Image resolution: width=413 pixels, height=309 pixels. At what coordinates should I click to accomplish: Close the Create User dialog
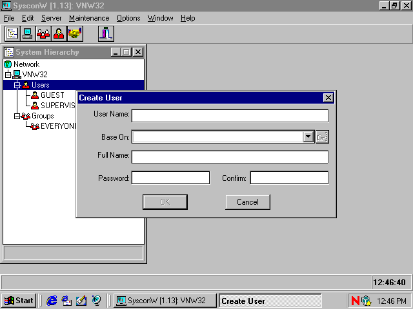pyautogui.click(x=328, y=98)
